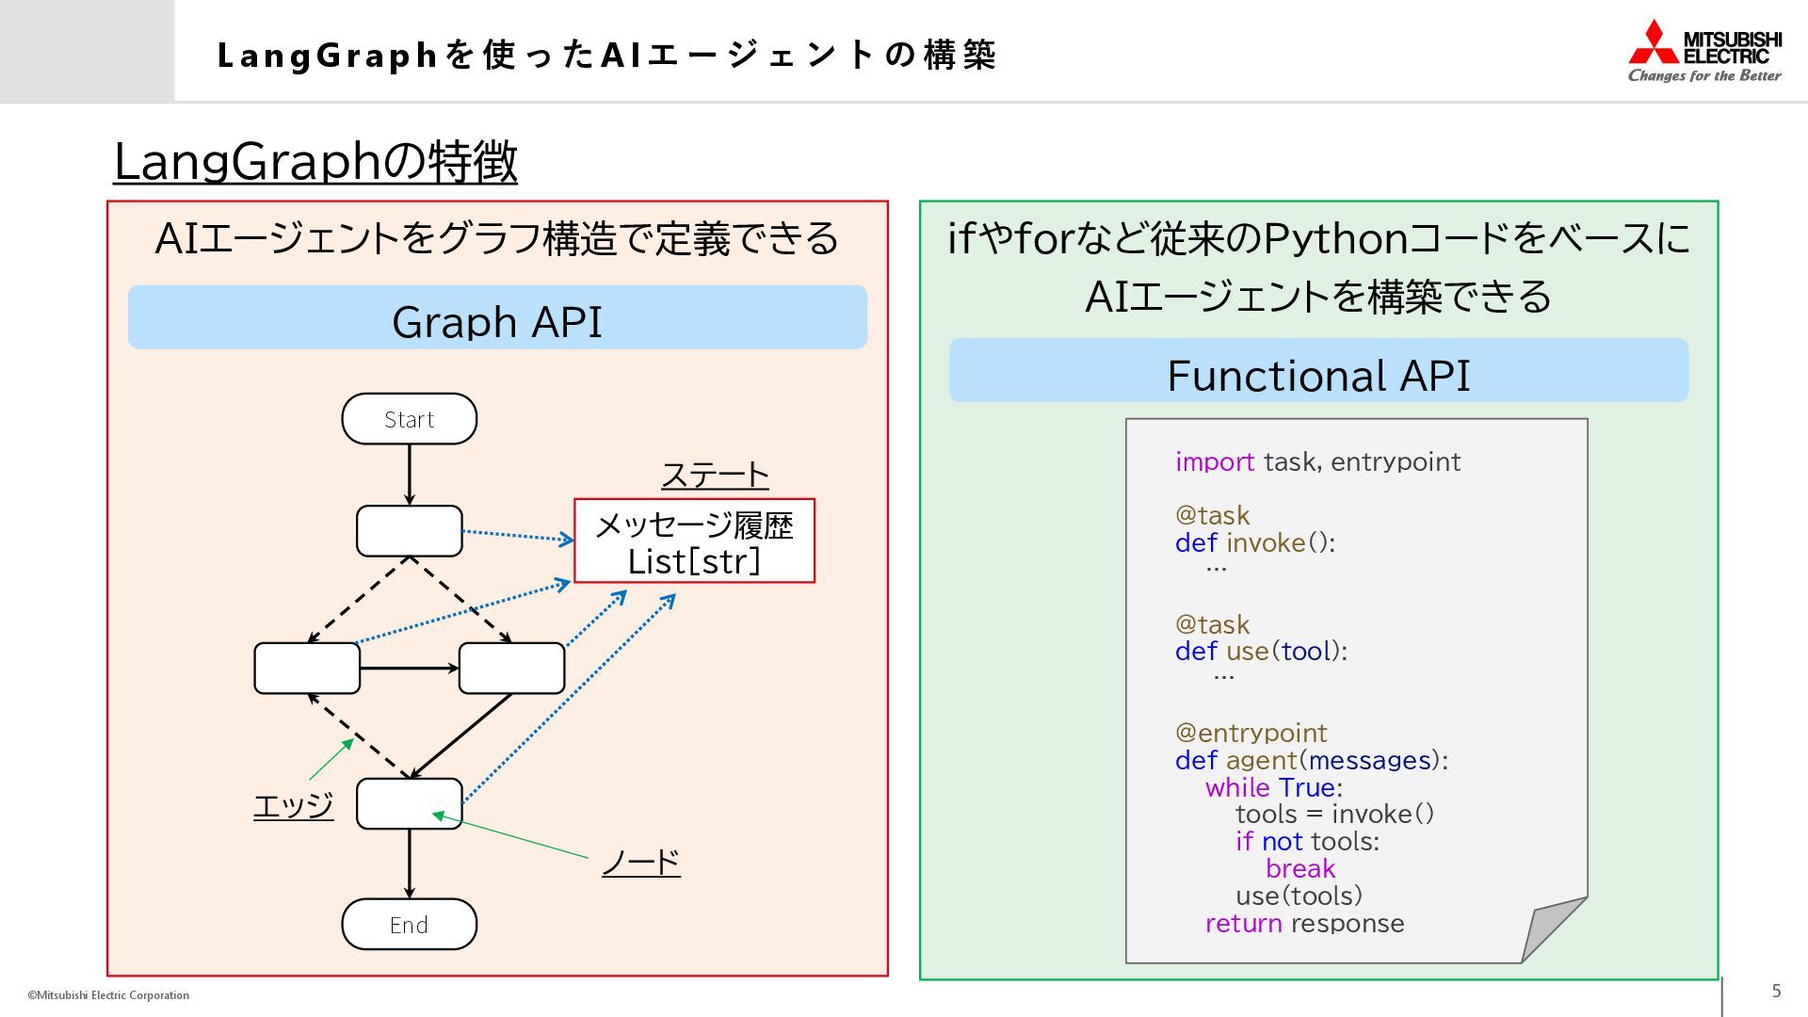Image resolution: width=1808 pixels, height=1017 pixels.
Task: Click the Graph API blue banner
Action: coord(497,318)
